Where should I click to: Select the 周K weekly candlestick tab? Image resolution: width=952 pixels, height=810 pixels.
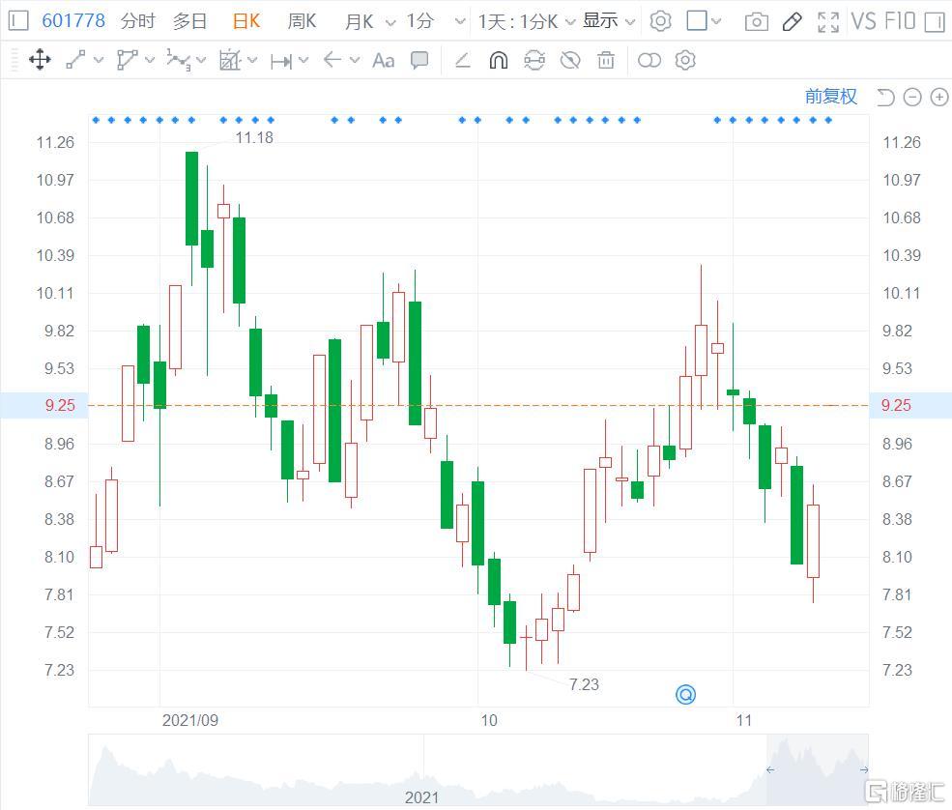[302, 21]
